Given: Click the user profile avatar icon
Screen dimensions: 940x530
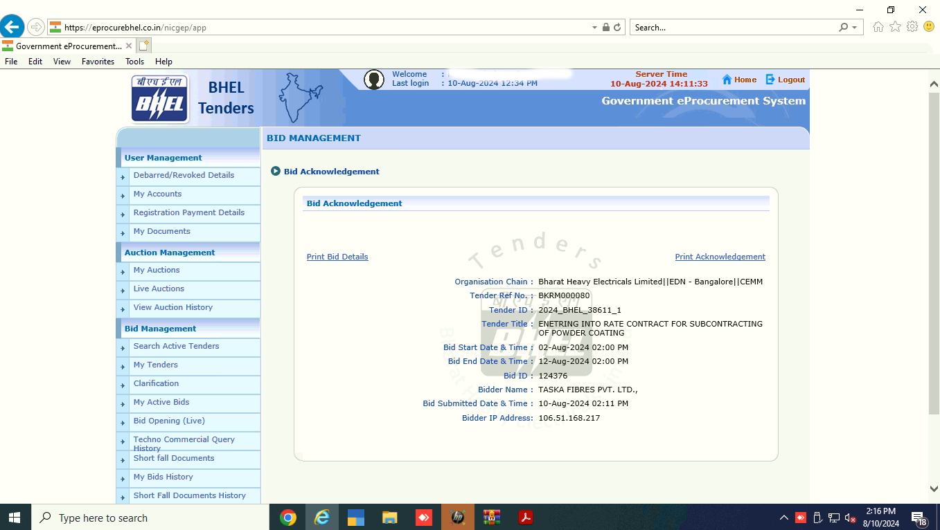Looking at the screenshot, I should (x=374, y=80).
